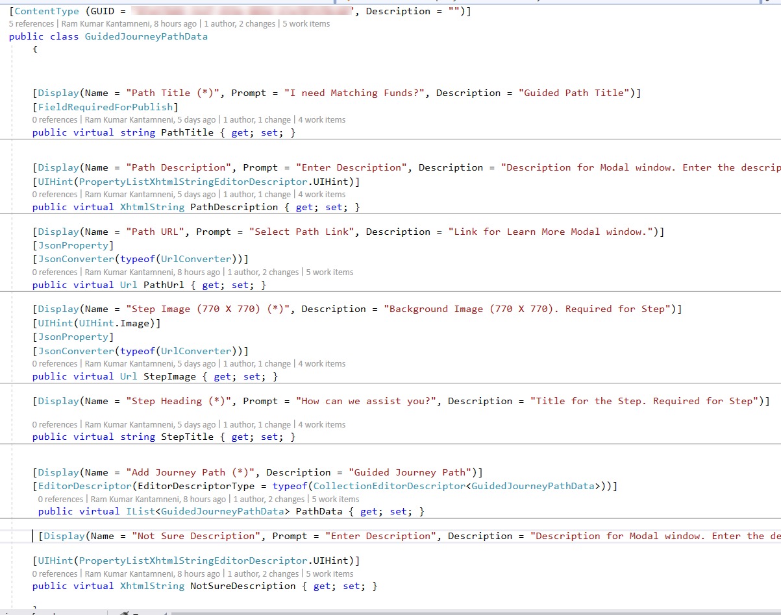Click GuidedJourneyPathData in the class declaration

click(x=146, y=37)
